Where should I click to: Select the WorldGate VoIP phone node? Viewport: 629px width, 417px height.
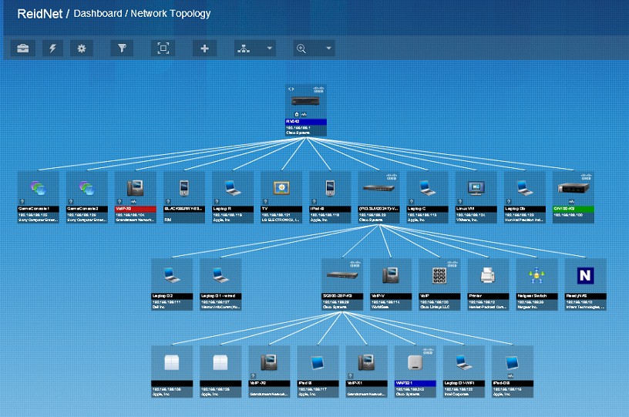coord(391,284)
